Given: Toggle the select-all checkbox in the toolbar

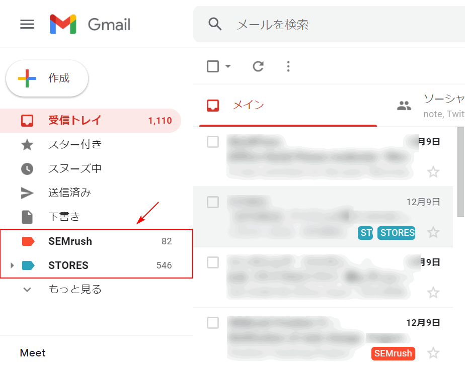Looking at the screenshot, I should 213,66.
